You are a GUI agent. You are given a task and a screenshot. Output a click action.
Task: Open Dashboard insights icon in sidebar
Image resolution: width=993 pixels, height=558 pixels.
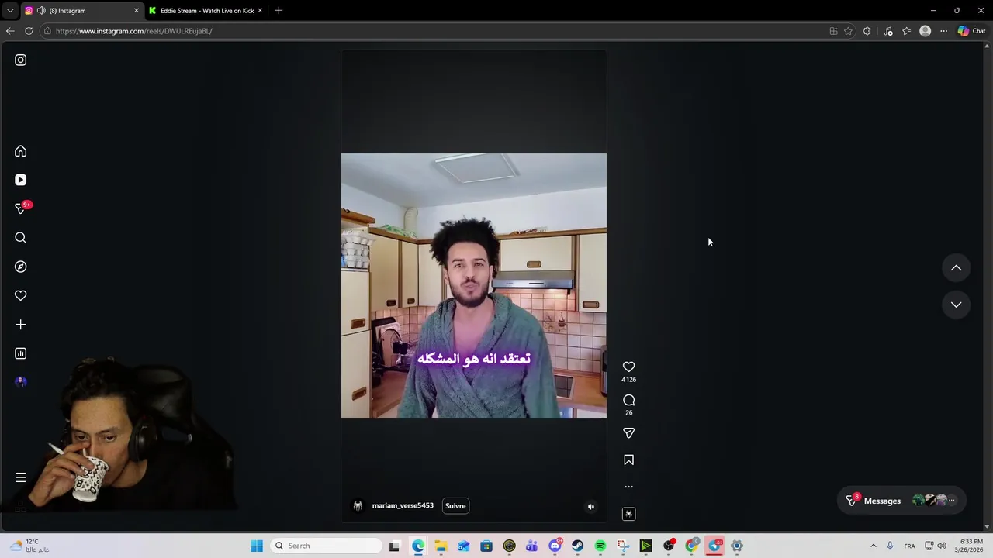[x=21, y=353]
